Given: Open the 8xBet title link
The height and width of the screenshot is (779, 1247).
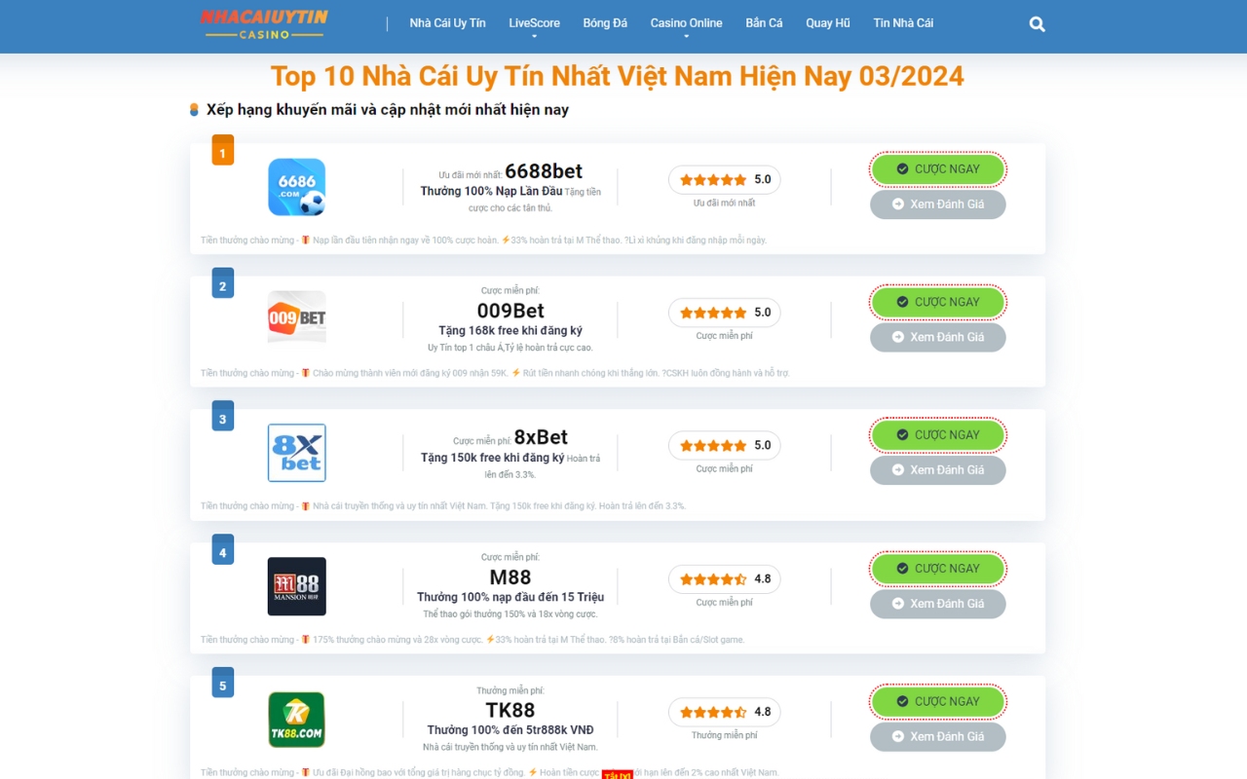Looking at the screenshot, I should point(541,437).
